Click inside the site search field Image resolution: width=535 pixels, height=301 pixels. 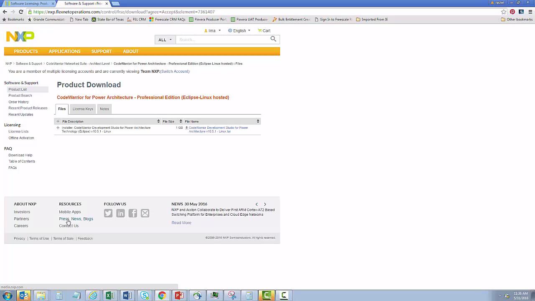222,40
